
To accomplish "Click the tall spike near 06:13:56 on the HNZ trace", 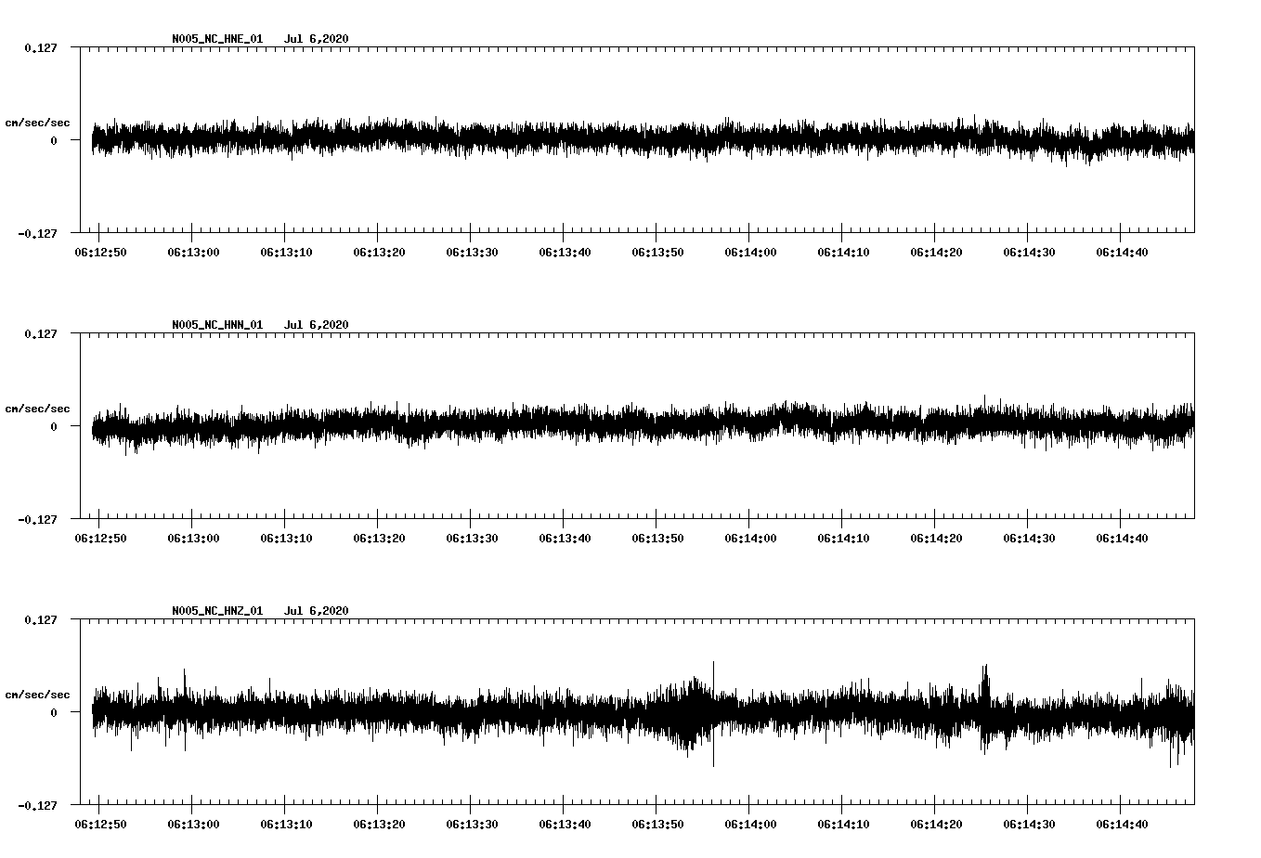I will (713, 713).
